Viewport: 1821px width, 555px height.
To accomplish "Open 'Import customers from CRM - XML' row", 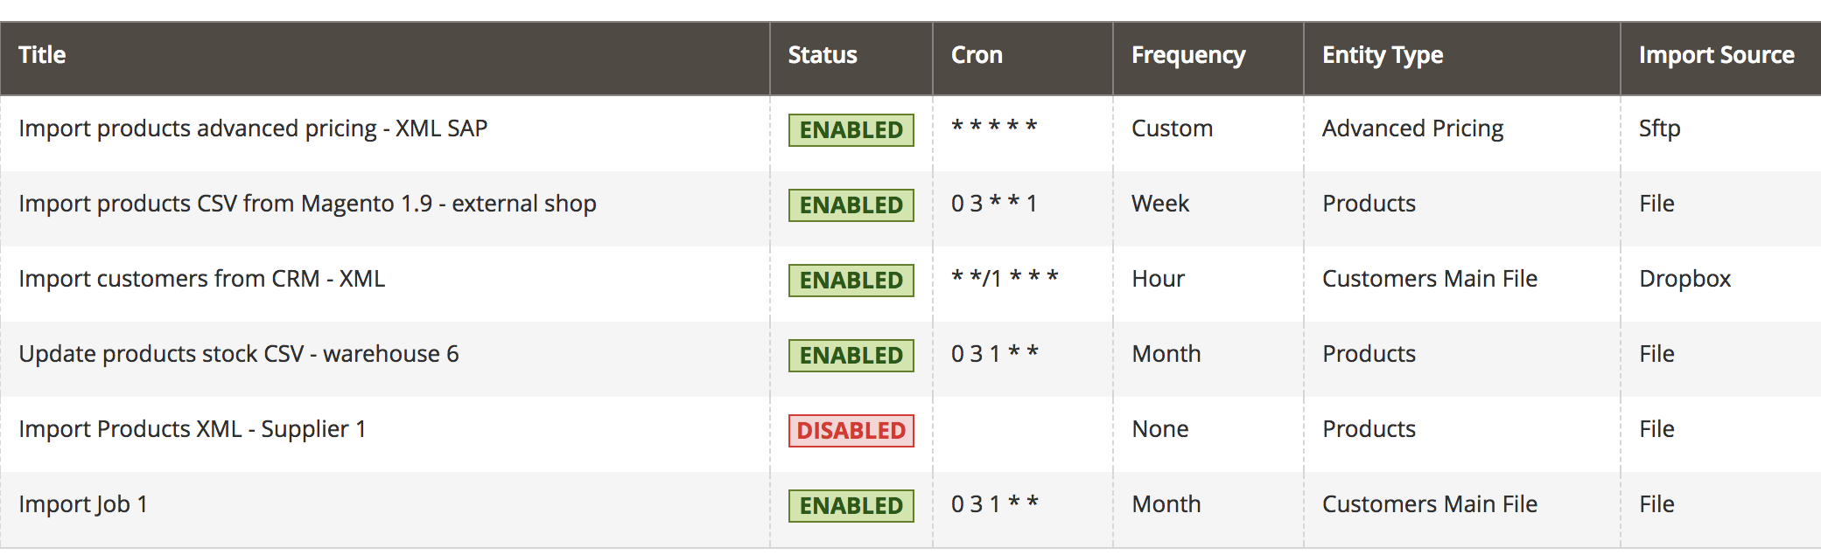I will click(201, 279).
